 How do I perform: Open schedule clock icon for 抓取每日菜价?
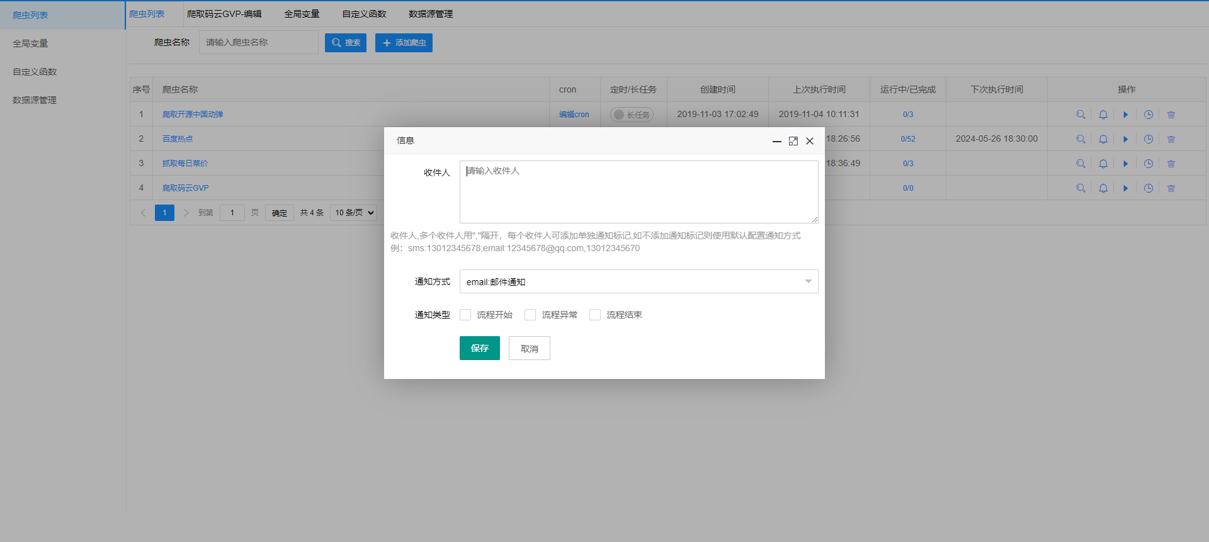click(x=1149, y=164)
